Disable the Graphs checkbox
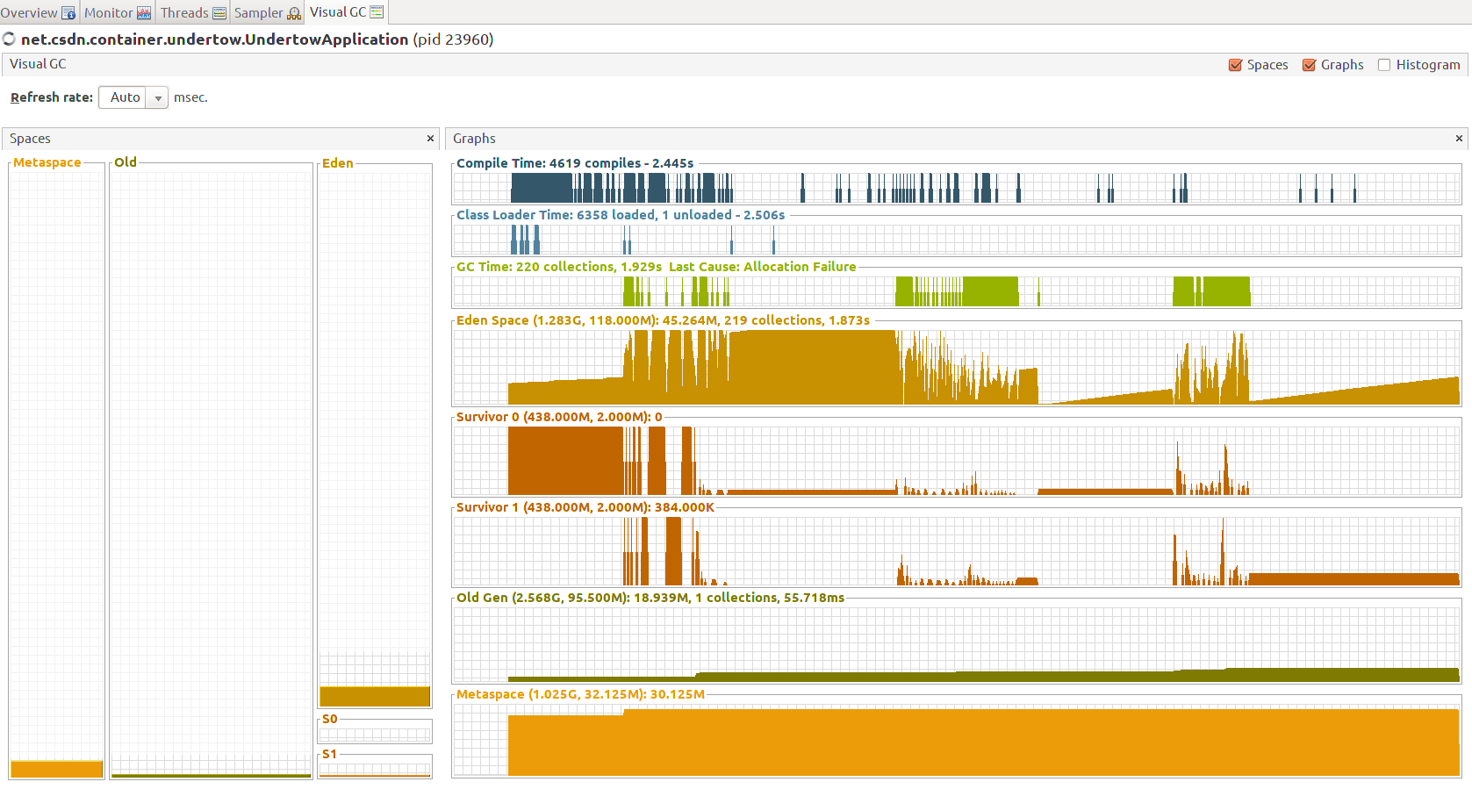The height and width of the screenshot is (789, 1472). (1309, 65)
